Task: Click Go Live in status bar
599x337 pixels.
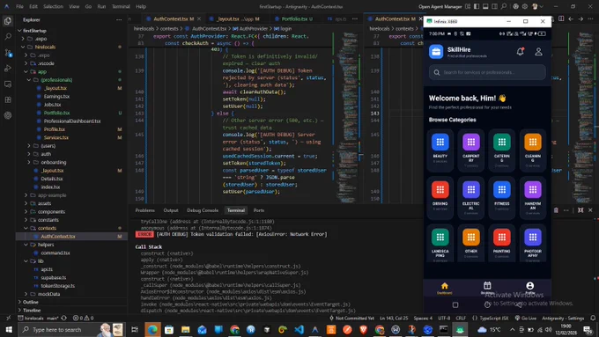Action: point(525,318)
